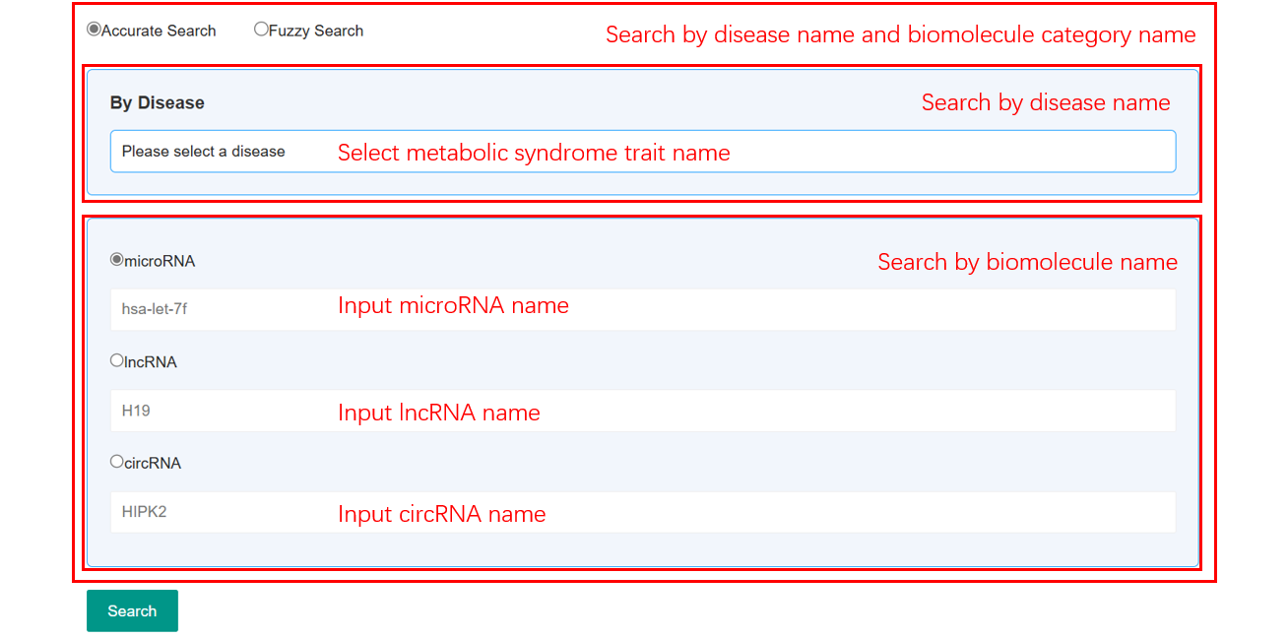Choose the microRNA radio option

click(x=117, y=260)
